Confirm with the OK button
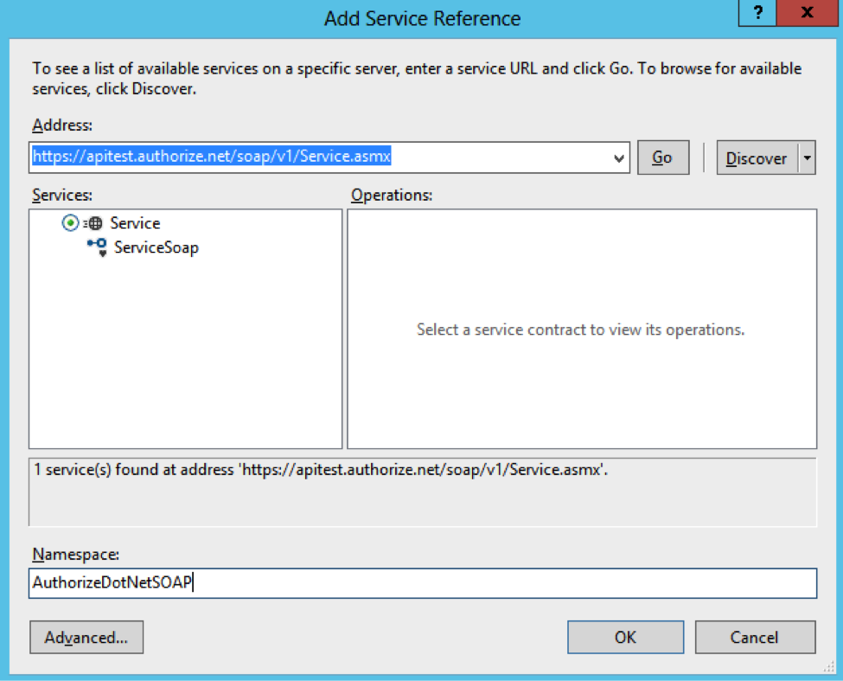Screen dimensions: 843x681 (626, 638)
